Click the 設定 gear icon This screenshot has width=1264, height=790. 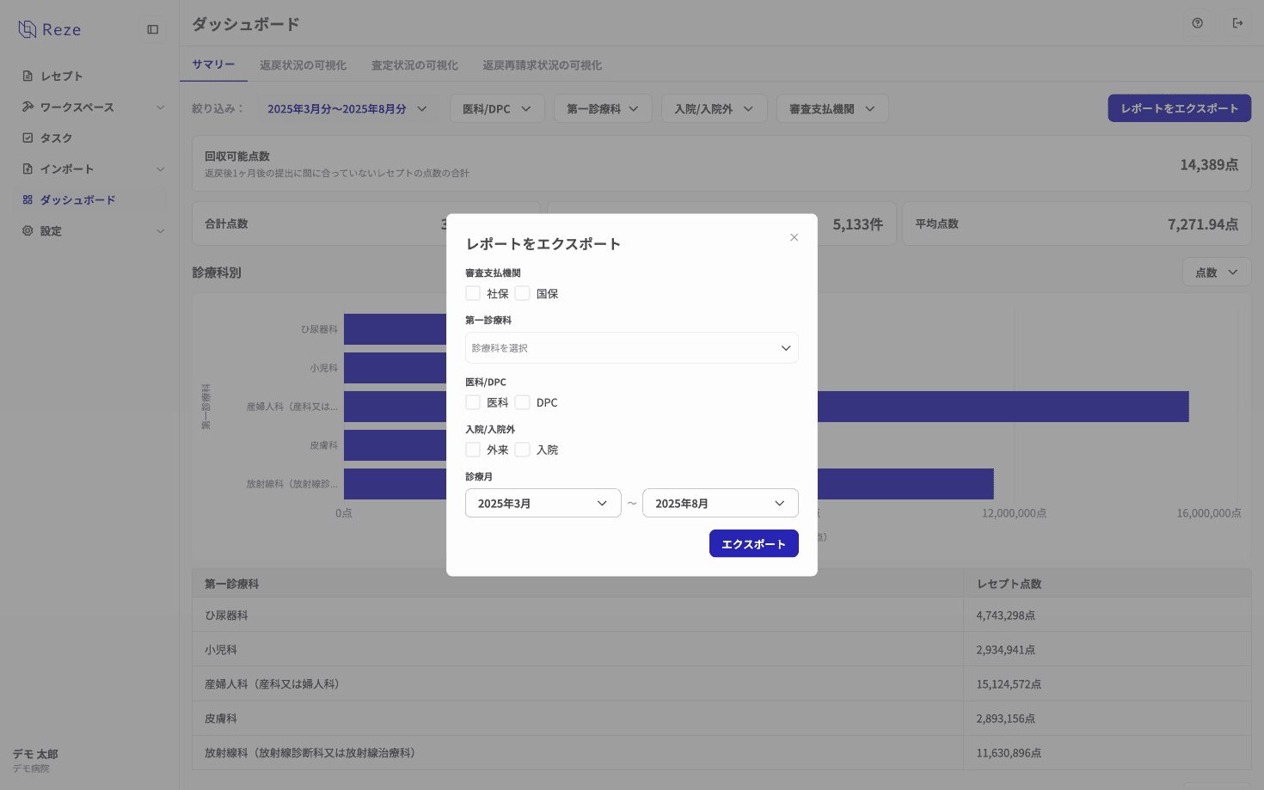point(28,230)
